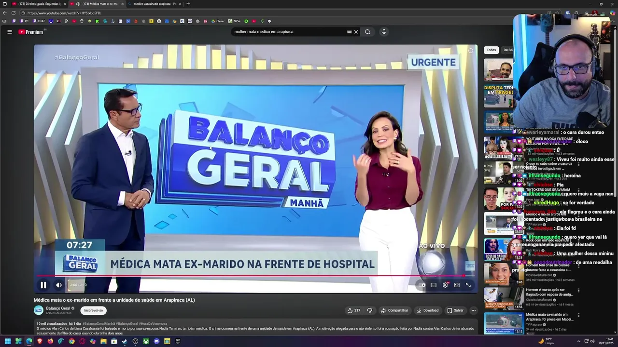Open the 'CHAT' bookmark
The image size is (618, 347).
pyautogui.click(x=39, y=21)
